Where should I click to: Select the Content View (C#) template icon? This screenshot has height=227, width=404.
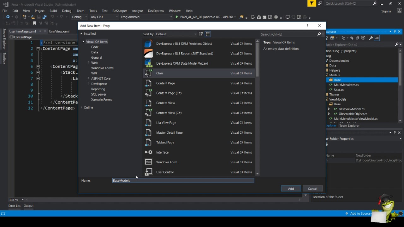coord(148,113)
